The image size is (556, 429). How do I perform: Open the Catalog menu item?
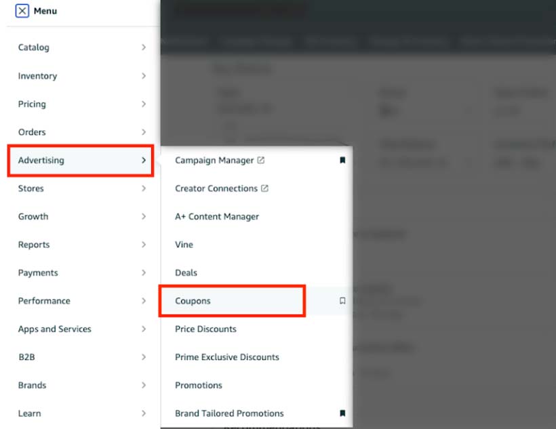[34, 47]
